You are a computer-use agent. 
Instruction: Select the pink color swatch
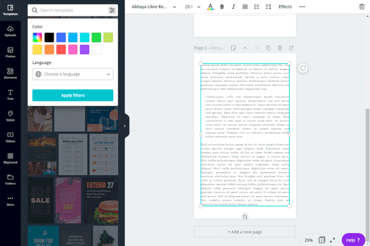(73, 49)
